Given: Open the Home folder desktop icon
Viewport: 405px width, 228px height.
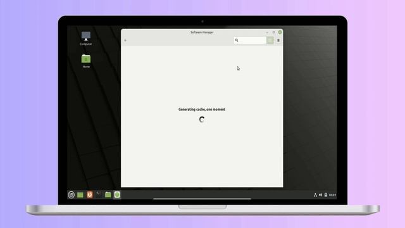Looking at the screenshot, I should point(86,61).
